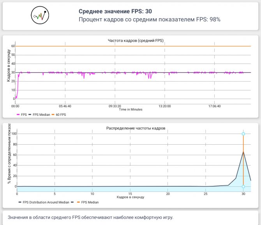Toggle the FPS Median legend in distribution chart
261x225 pixels.
88,202
